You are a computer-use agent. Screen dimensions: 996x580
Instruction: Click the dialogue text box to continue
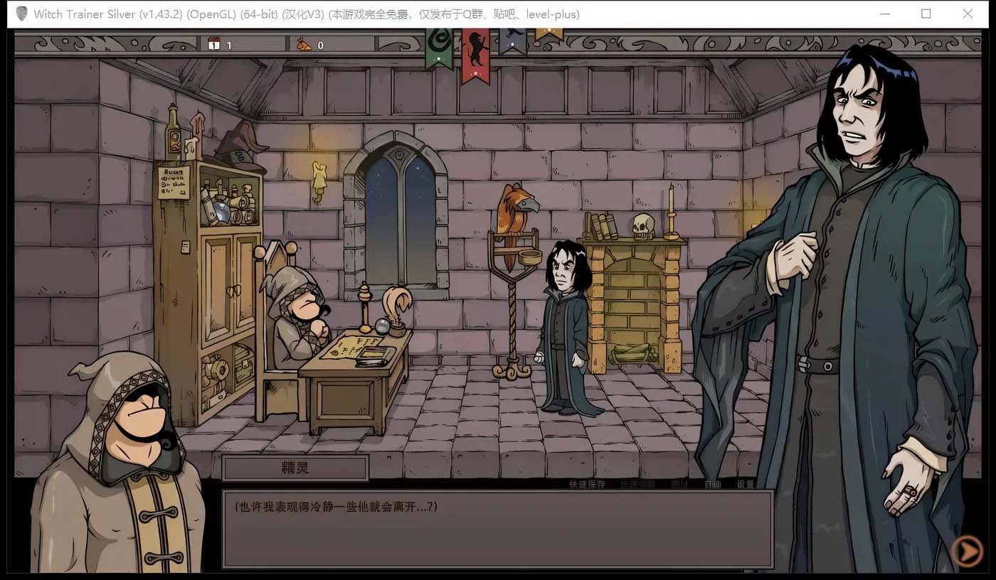497,529
